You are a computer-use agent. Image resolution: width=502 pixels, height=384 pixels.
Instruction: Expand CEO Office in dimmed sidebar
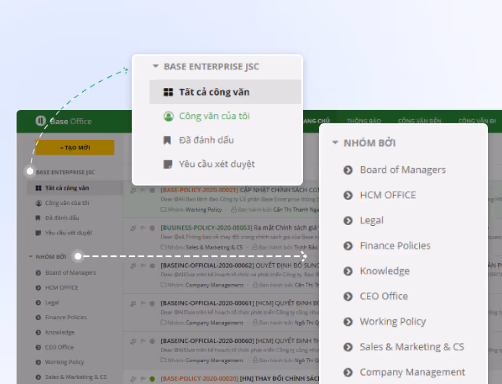click(x=38, y=347)
